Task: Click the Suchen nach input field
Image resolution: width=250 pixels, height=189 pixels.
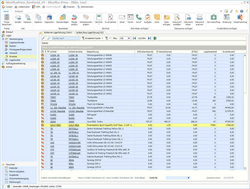Action: [66, 38]
